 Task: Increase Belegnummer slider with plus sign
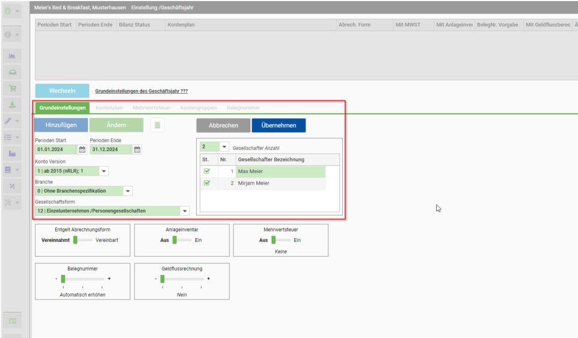[109, 278]
